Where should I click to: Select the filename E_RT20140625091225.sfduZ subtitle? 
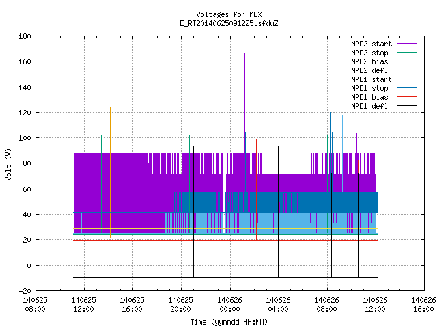(x=229, y=23)
